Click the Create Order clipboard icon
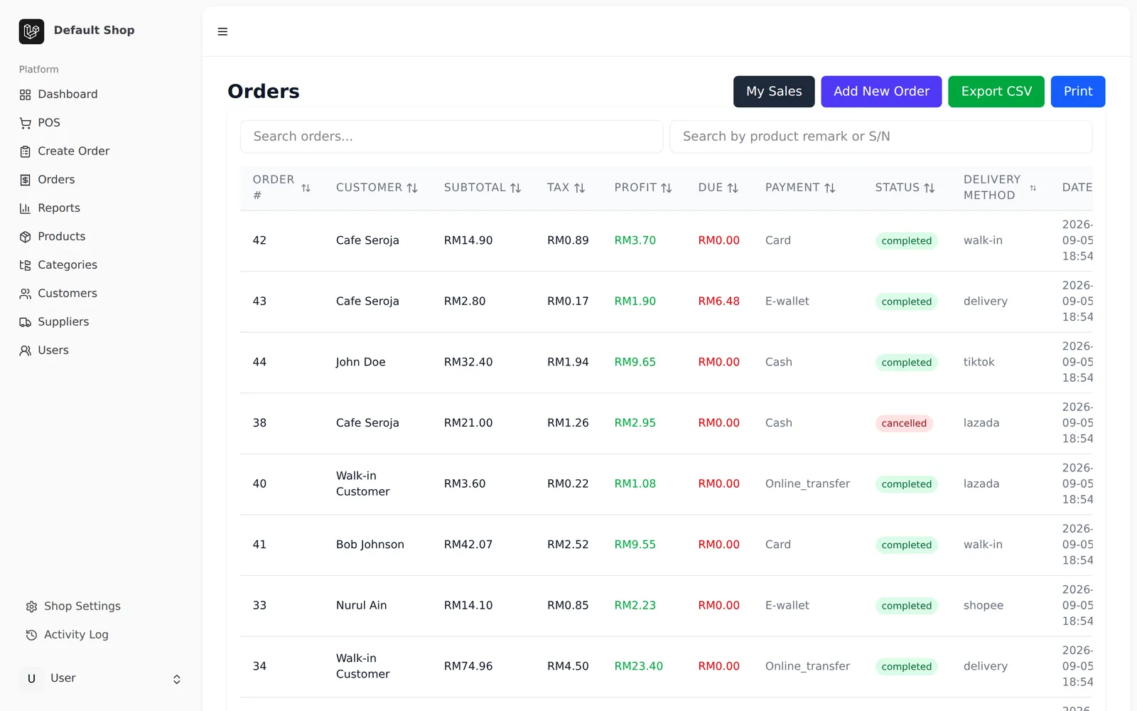The height and width of the screenshot is (711, 1137). (x=26, y=151)
